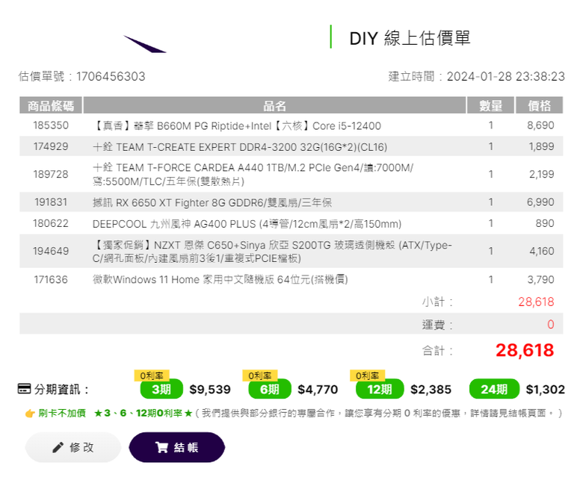This screenshot has height=480, width=583.
Task: Select the 24期 installment badge
Action: [494, 389]
